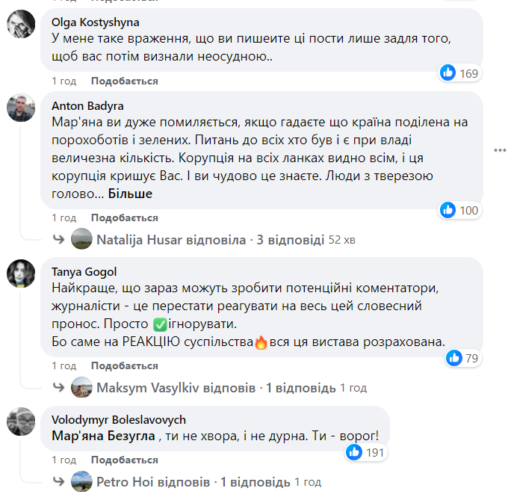Click the like reaction icon showing 191
This screenshot has width=514, height=494.
(x=356, y=451)
